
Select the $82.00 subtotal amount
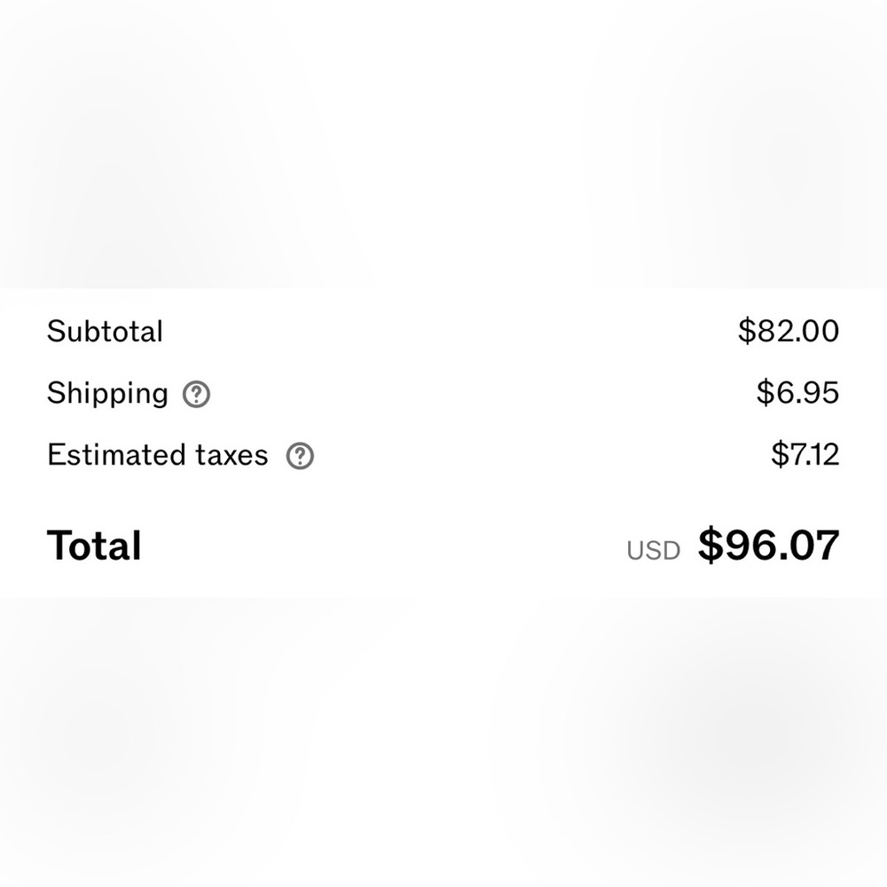(x=788, y=331)
